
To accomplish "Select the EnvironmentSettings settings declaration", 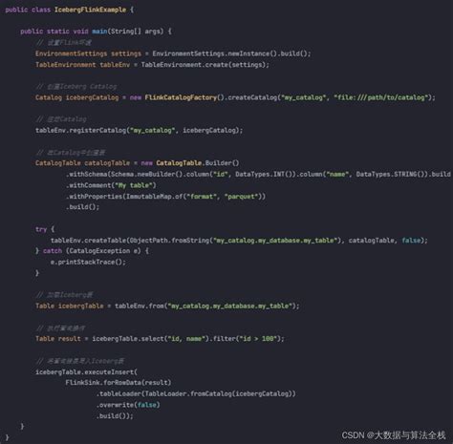I will click(88, 53).
